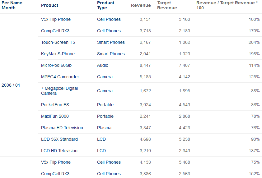Click the Plasma product type cell

coord(104,128)
